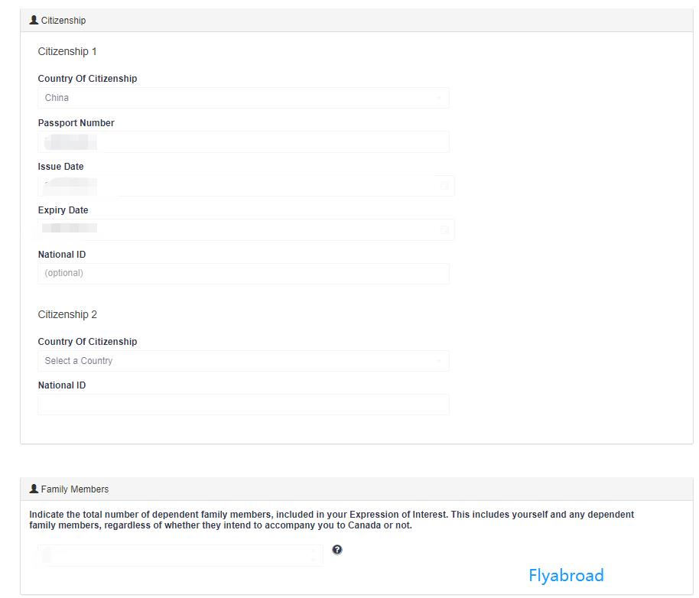The width and height of the screenshot is (699, 598).
Task: Open the dependent family members count dropdown
Action: (180, 555)
